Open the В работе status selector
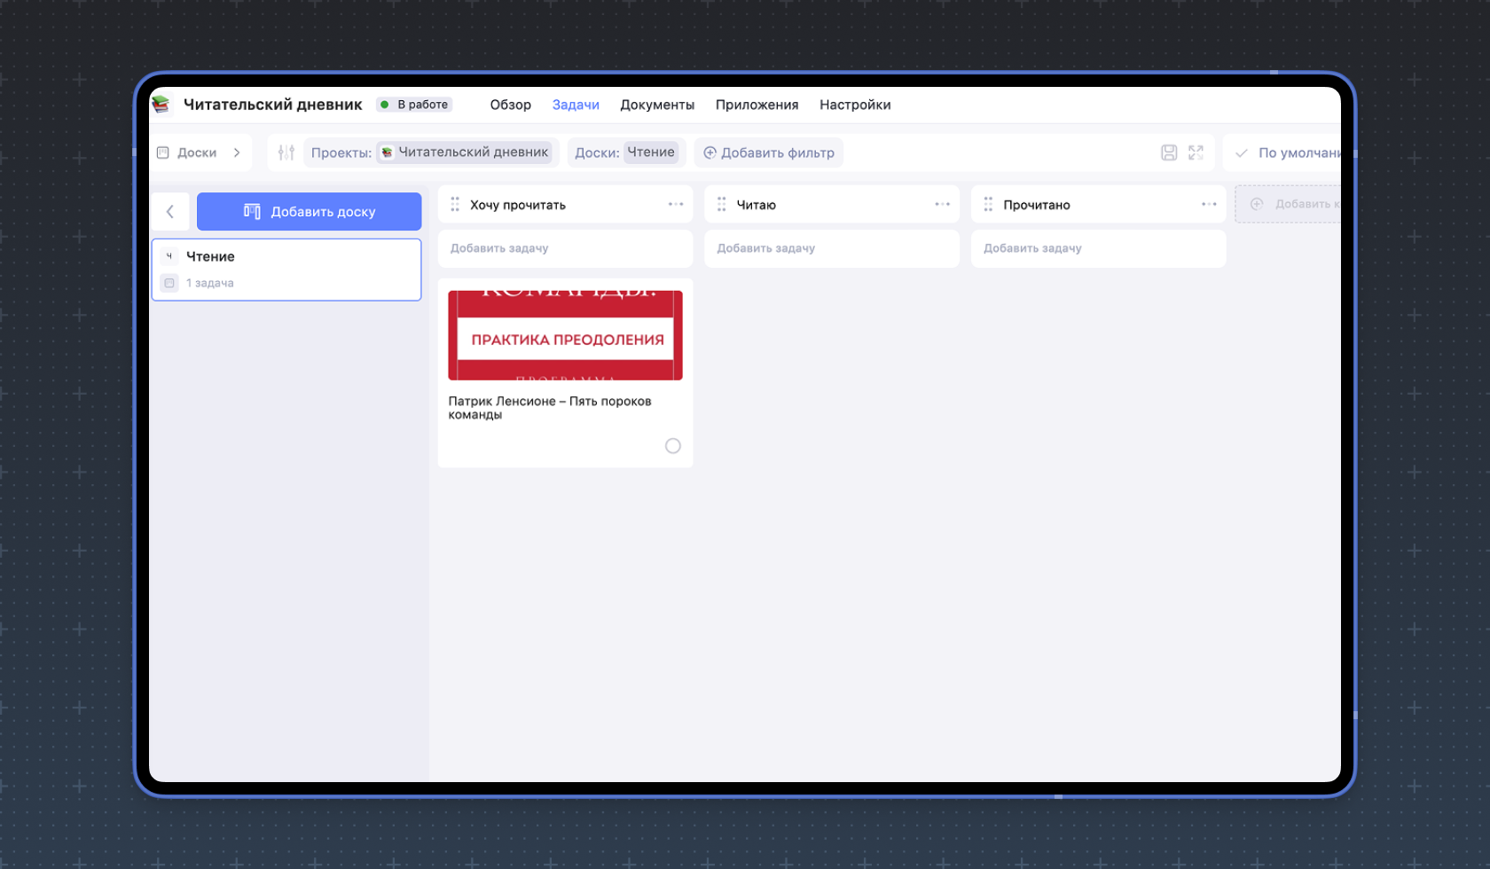The width and height of the screenshot is (1490, 869). click(x=414, y=105)
